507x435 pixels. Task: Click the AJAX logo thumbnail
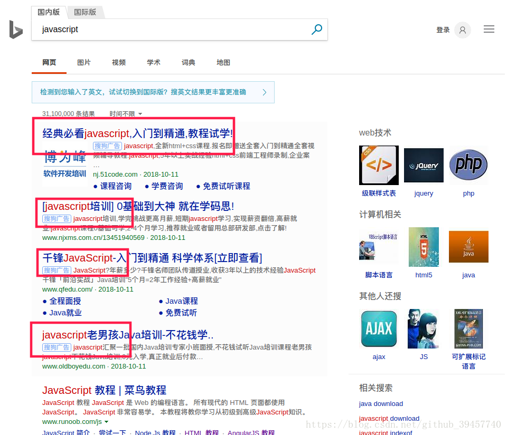[379, 328]
